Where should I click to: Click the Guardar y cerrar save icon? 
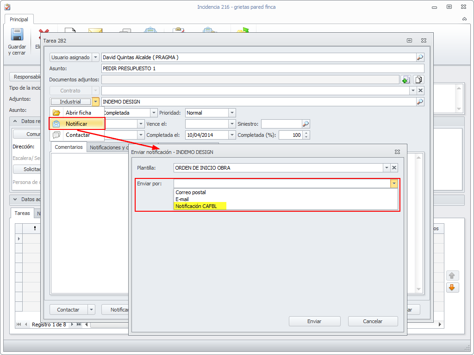[17, 36]
